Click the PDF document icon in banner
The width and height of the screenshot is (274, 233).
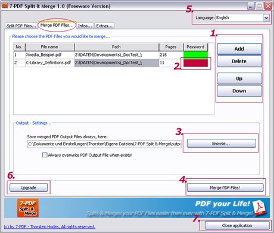tap(259, 208)
